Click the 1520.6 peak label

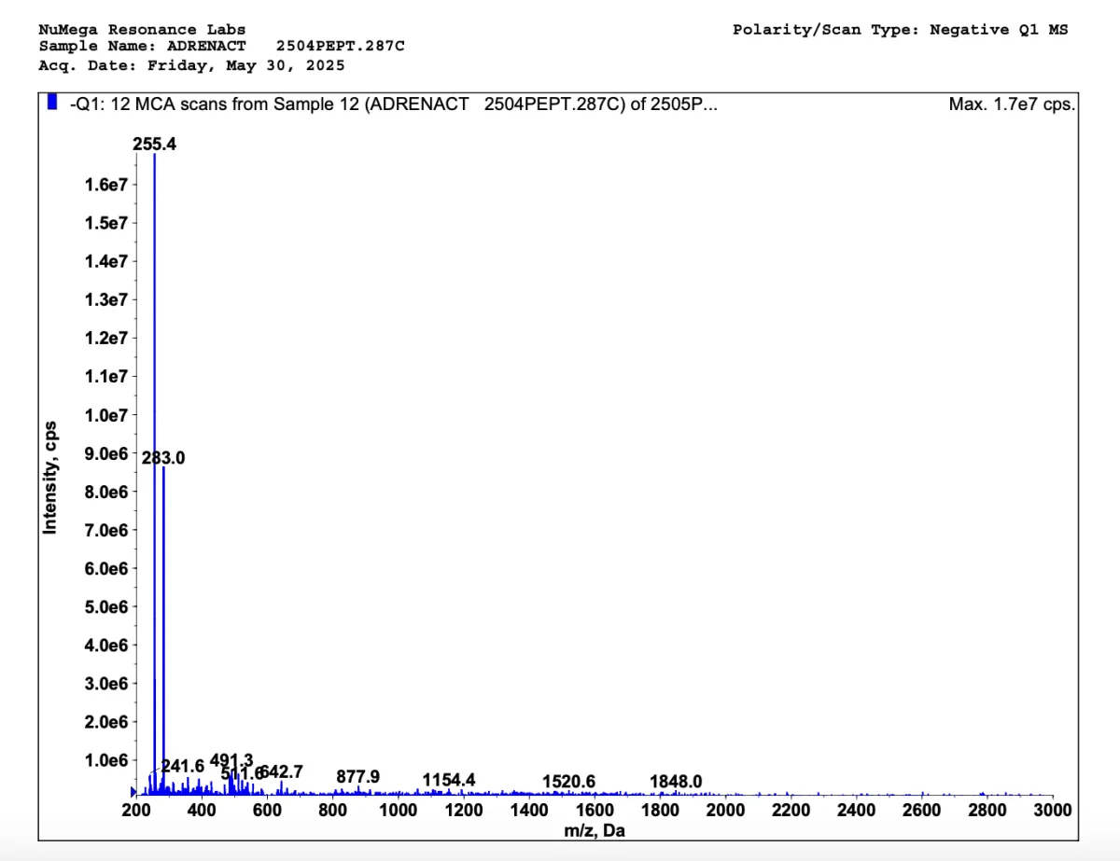(569, 782)
